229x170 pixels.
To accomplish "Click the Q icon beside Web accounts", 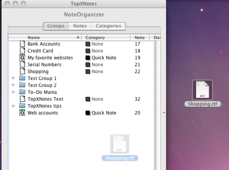I will pos(22,113).
